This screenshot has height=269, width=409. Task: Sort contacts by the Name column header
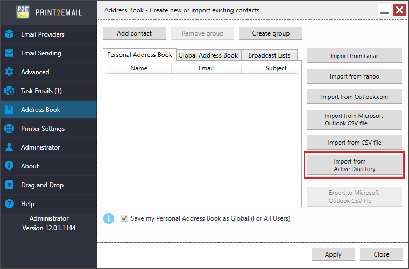point(139,68)
